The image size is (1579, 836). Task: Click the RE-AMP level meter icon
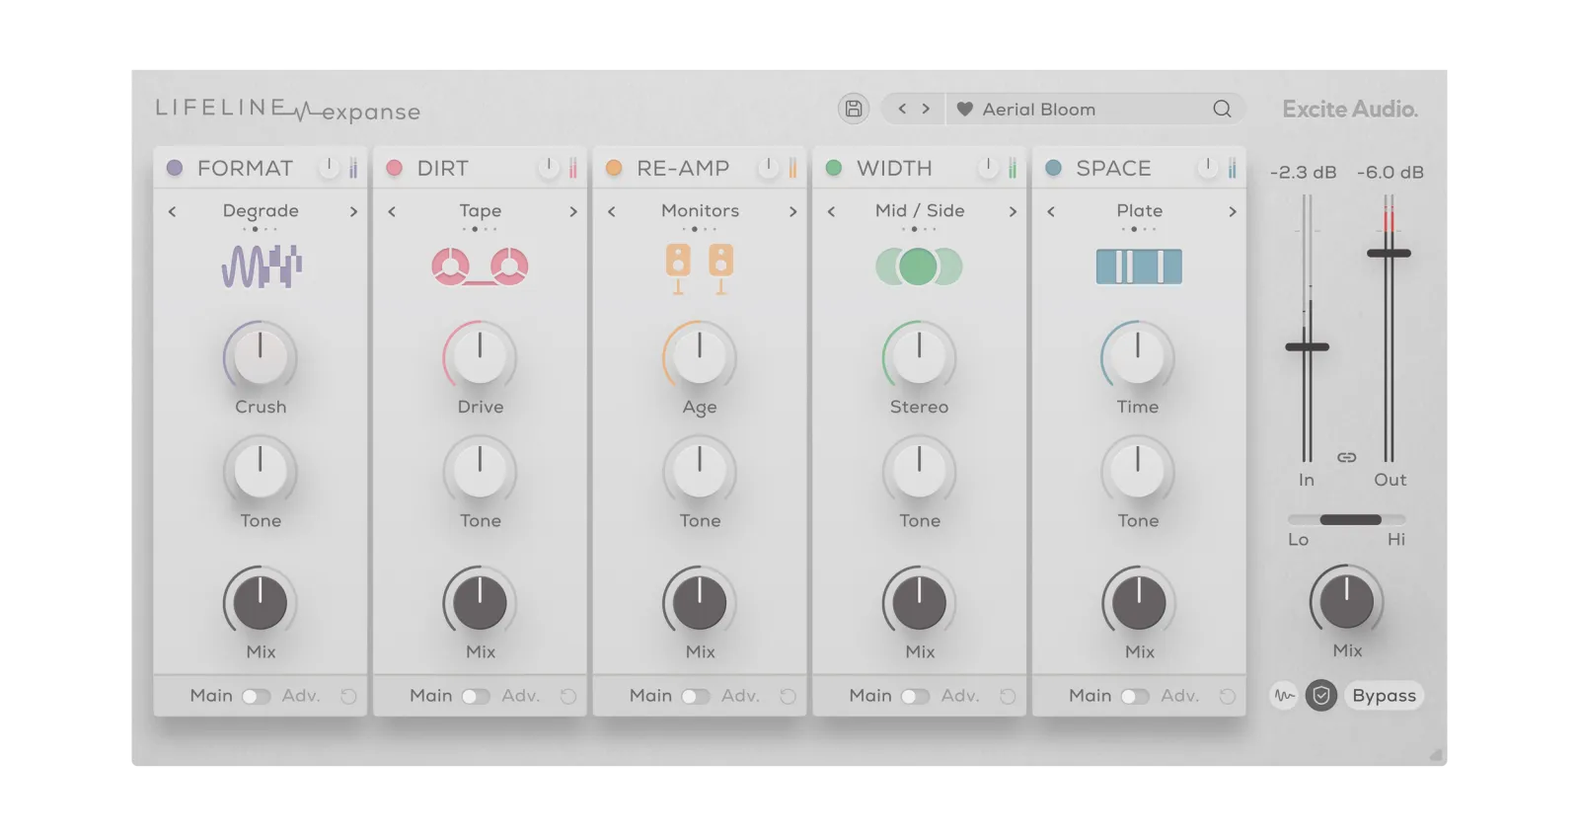[x=791, y=168]
